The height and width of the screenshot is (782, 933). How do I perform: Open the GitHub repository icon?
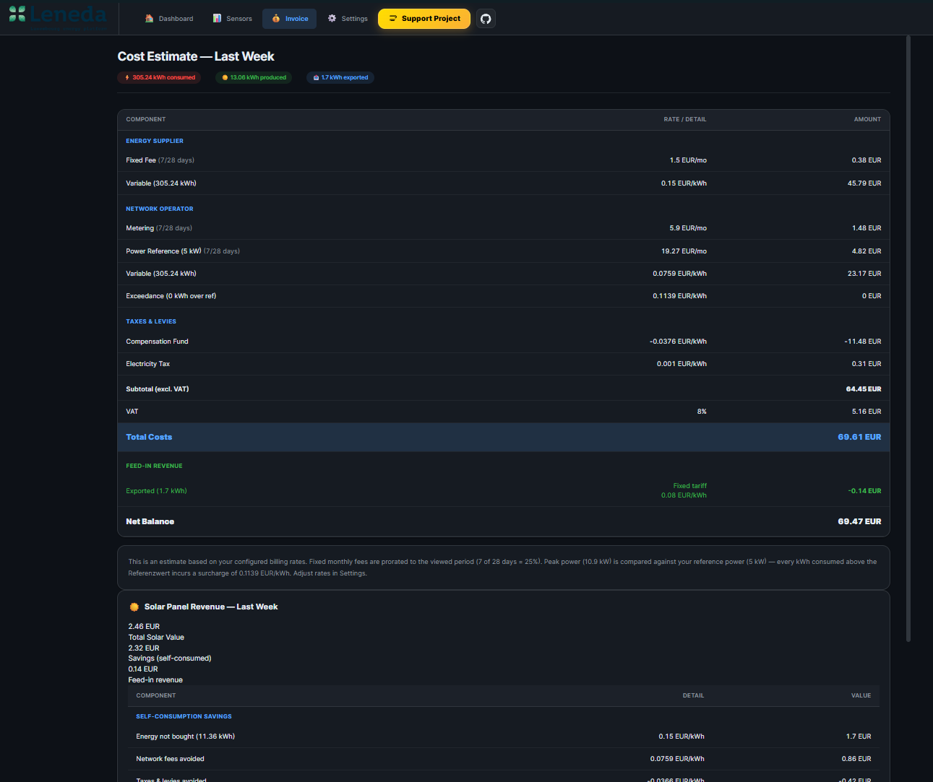click(486, 19)
